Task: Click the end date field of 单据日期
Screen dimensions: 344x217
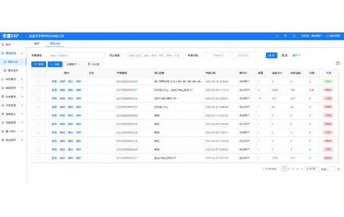Action: [x=243, y=55]
